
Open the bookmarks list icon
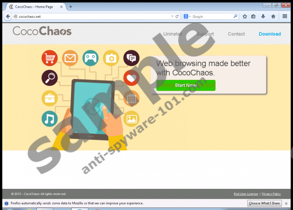(x=254, y=16)
